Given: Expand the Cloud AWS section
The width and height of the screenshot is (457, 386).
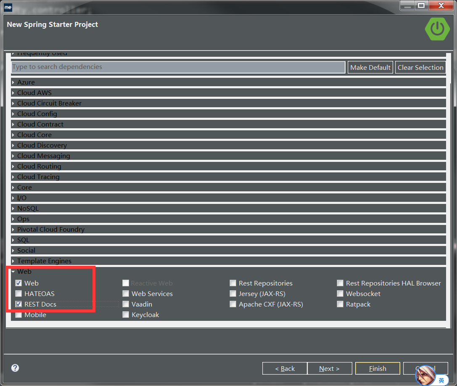Looking at the screenshot, I should tap(229, 93).
